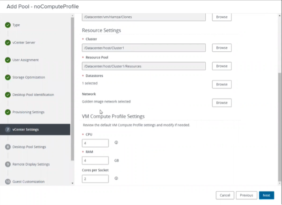Go to Desktop Pool Settings step
282x205 pixels.
pyautogui.click(x=29, y=147)
